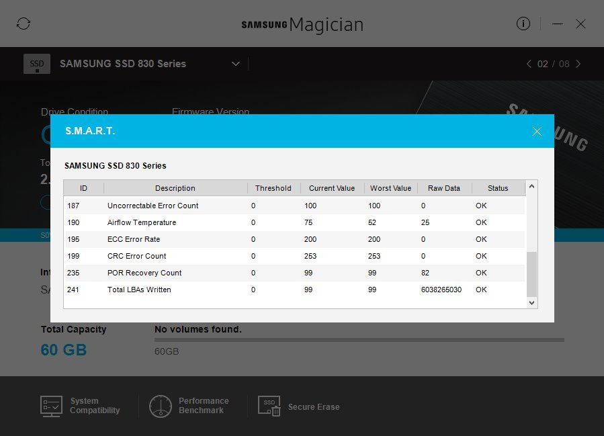Select the ECC Error Rate row
The width and height of the screenshot is (604, 436).
[294, 239]
